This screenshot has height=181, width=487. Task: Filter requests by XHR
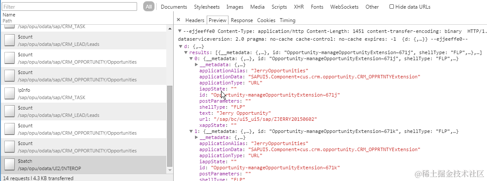point(299,7)
